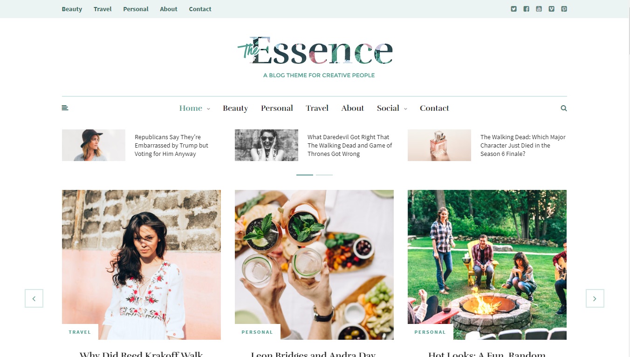Select the TRAVEL category tag
This screenshot has height=357, width=630.
tap(80, 332)
